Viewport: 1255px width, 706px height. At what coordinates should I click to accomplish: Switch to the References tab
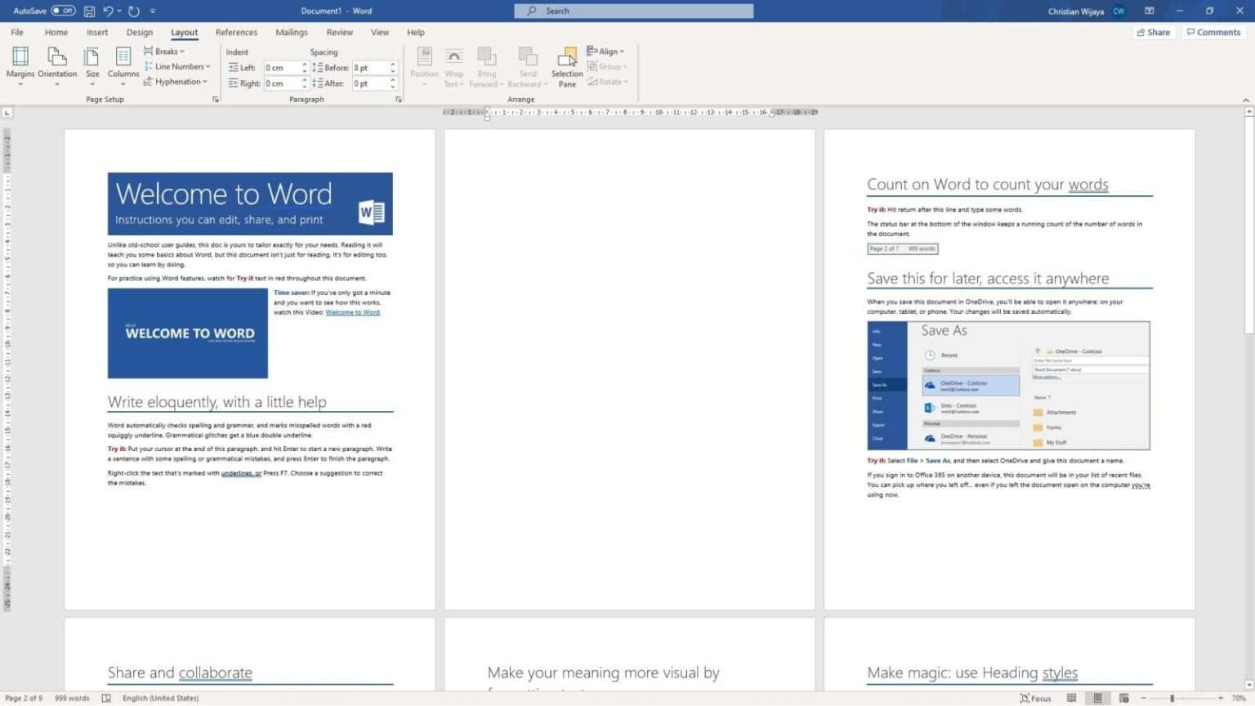[x=236, y=32]
